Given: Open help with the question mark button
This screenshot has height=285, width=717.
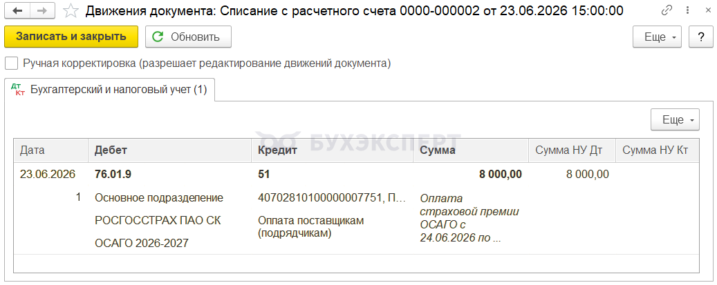Looking at the screenshot, I should (x=701, y=37).
